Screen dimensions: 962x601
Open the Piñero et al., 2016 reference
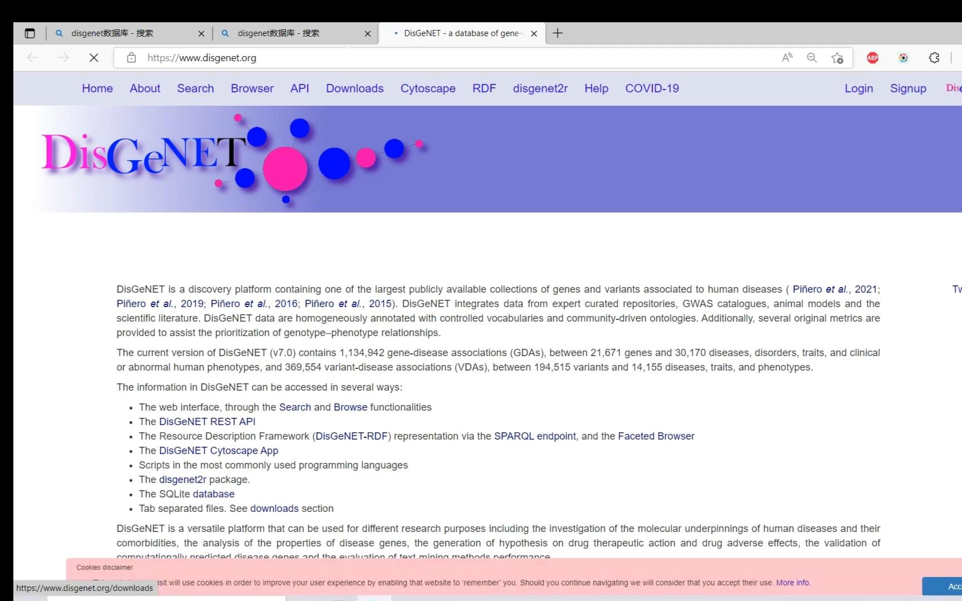(254, 304)
